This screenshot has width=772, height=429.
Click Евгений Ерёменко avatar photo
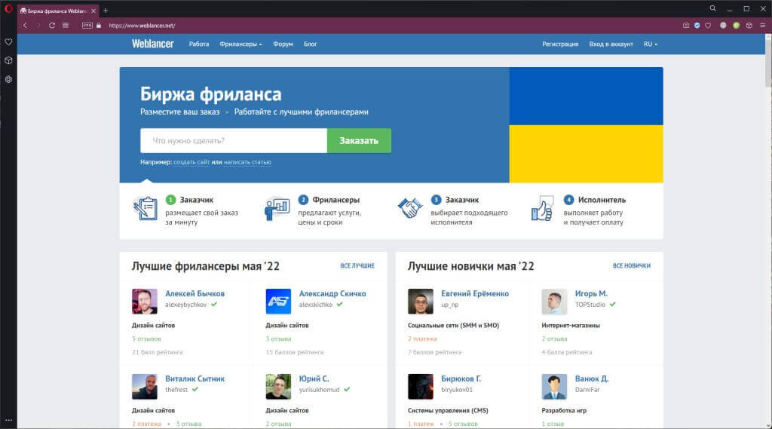click(421, 302)
